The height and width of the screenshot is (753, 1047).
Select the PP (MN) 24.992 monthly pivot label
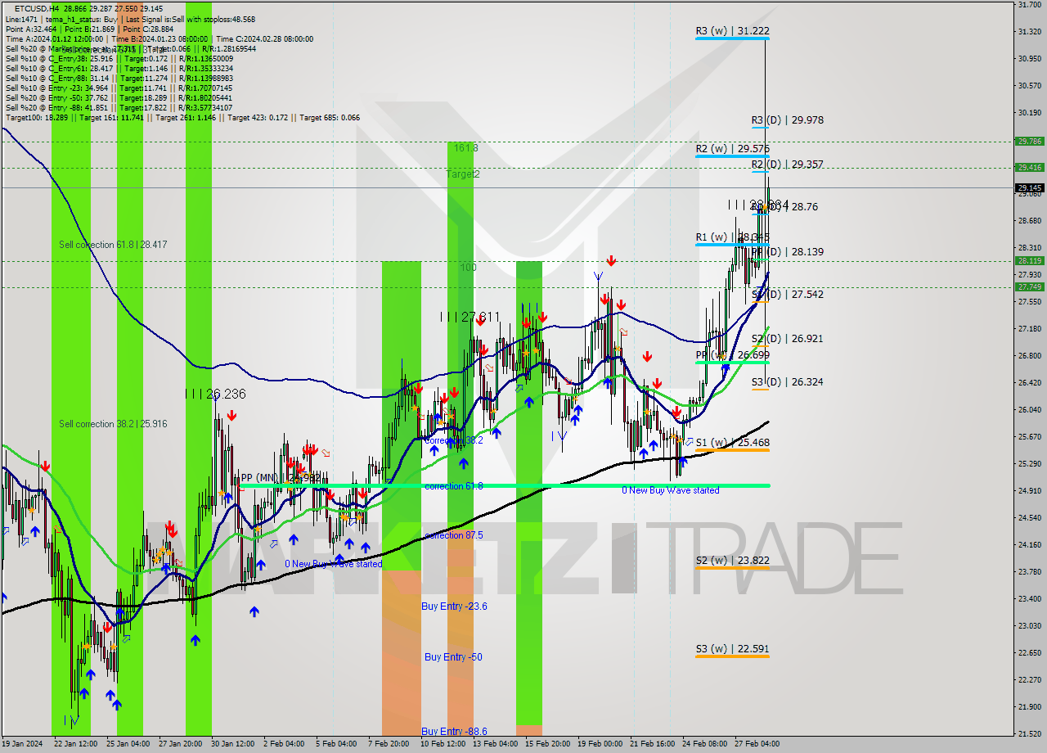pos(280,477)
